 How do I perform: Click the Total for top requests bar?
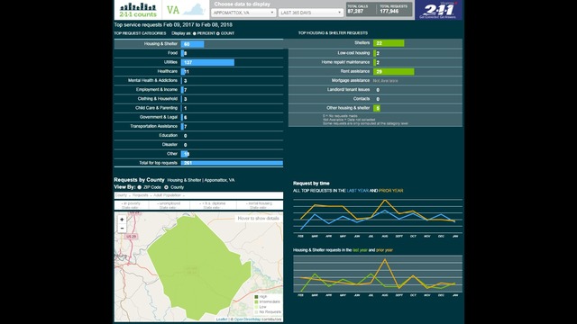click(x=232, y=163)
